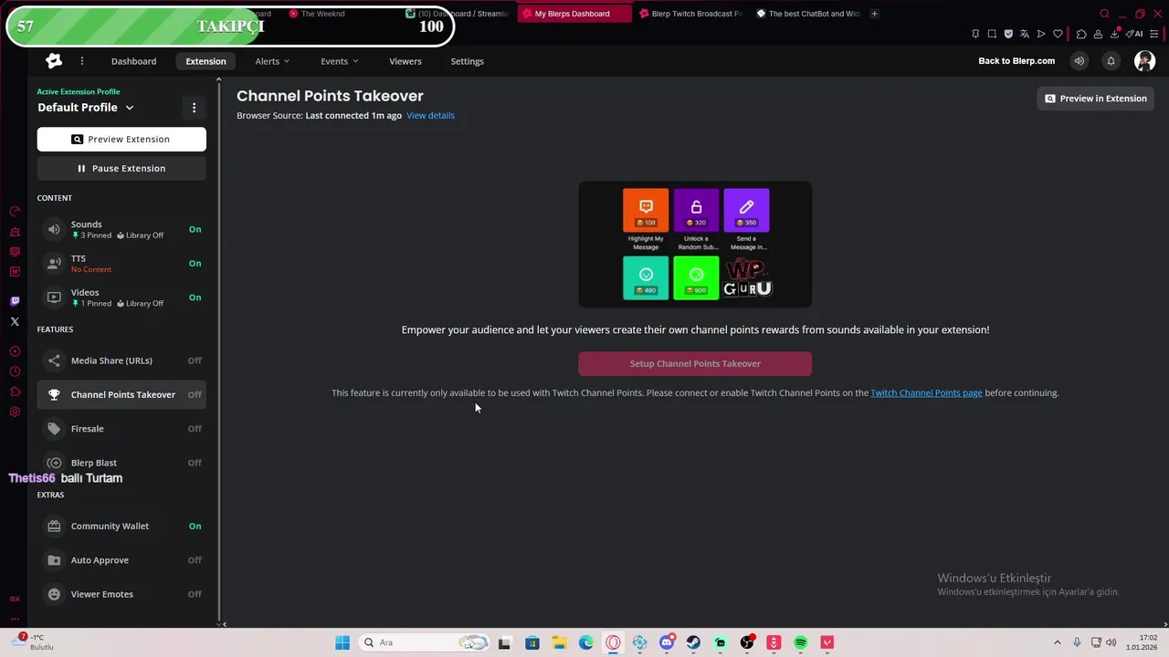This screenshot has height=657, width=1169.
Task: Click Preview in Extension button
Action: [x=1095, y=99]
